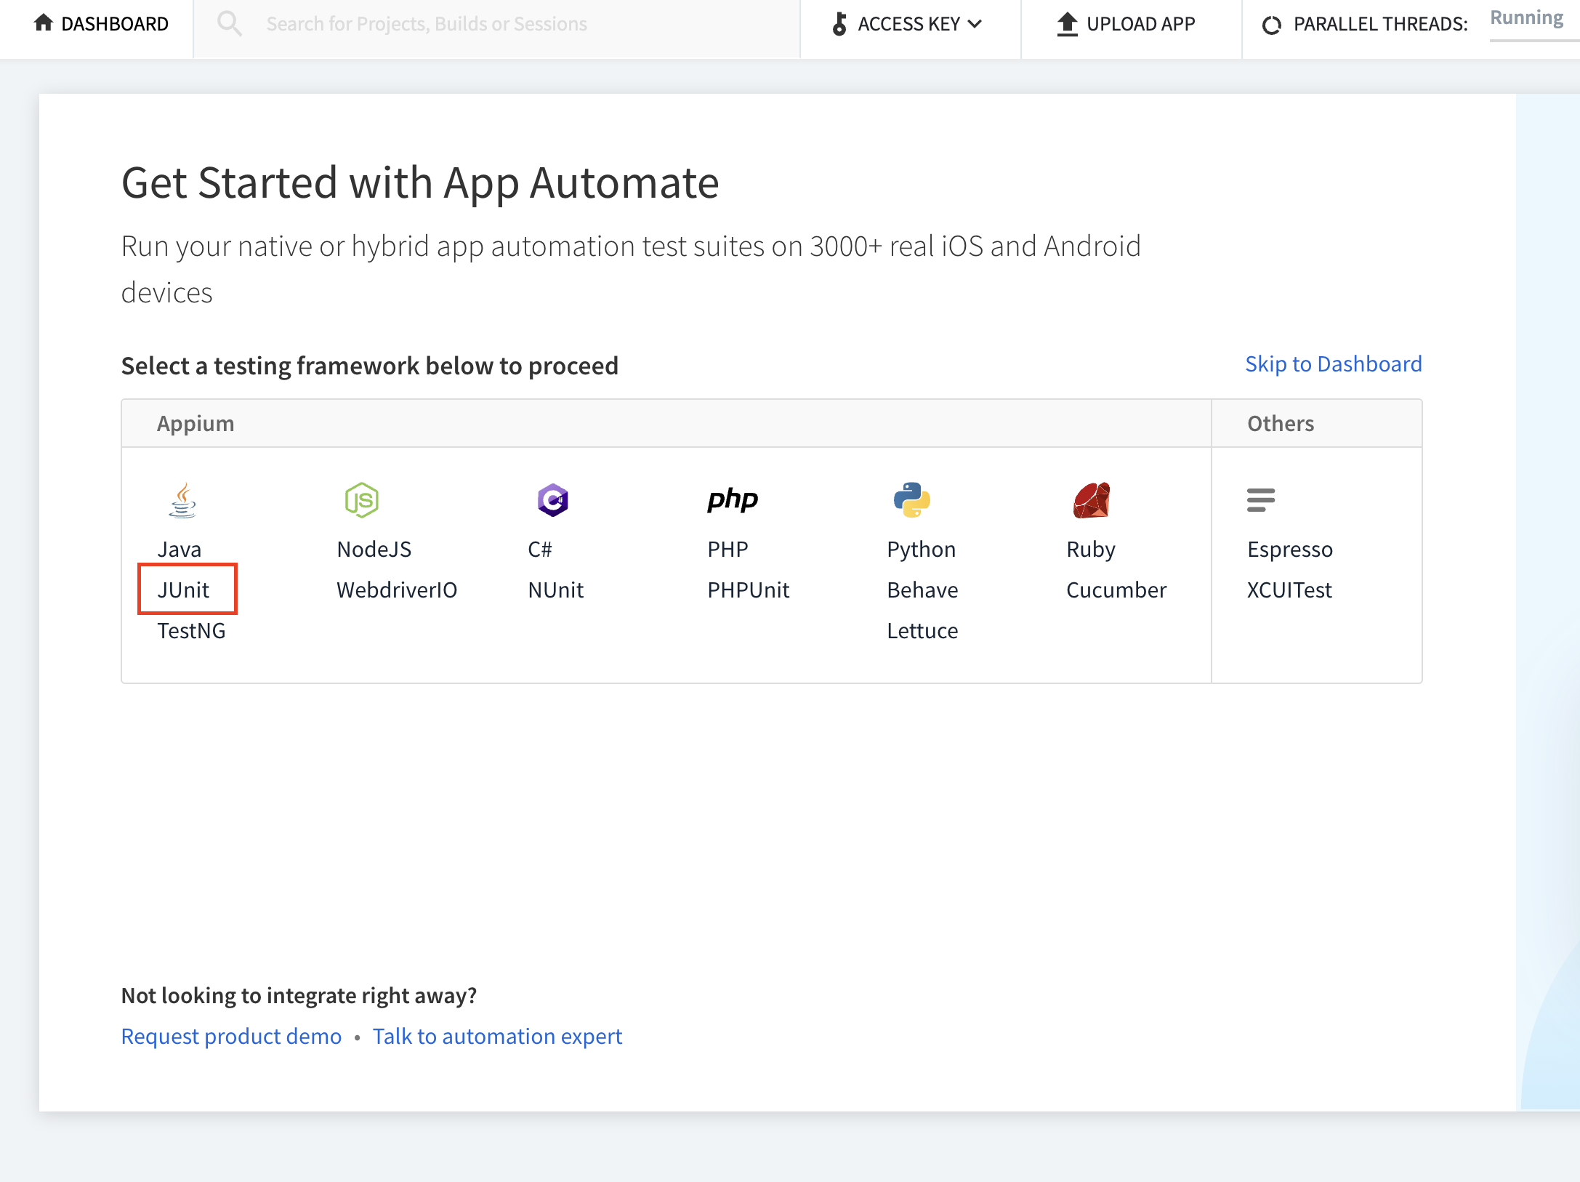Click the Ruby gem icon
Screen dimensions: 1580x1182
click(1091, 500)
